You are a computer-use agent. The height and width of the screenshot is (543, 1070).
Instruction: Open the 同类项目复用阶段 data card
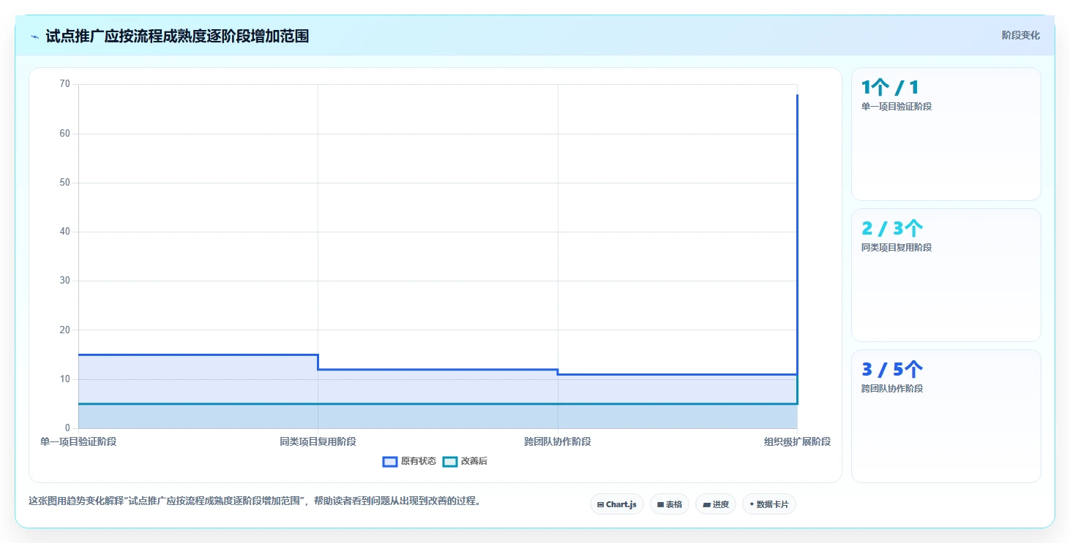click(946, 275)
